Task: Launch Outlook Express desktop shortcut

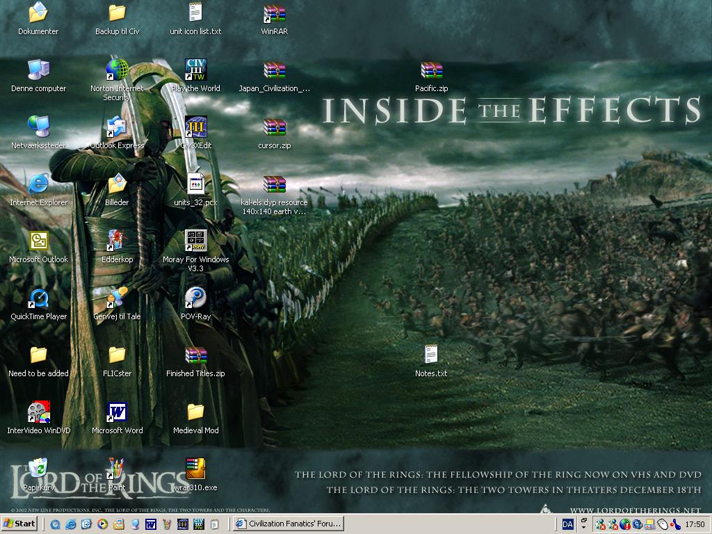Action: click(x=117, y=127)
